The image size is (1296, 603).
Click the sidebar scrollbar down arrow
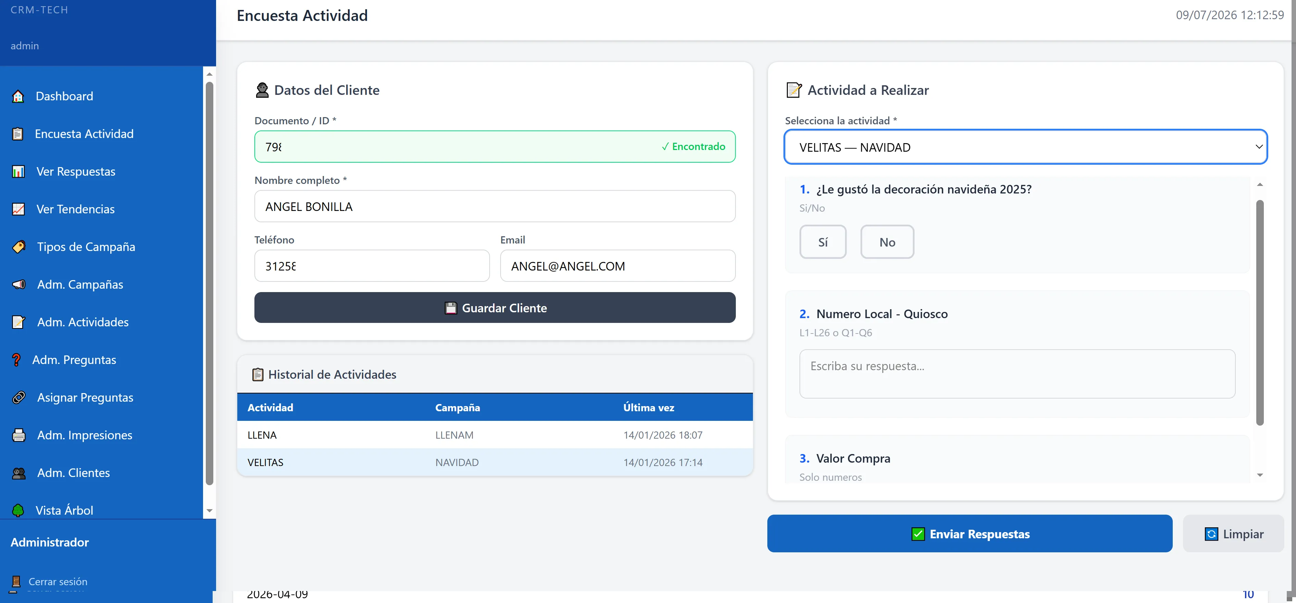click(209, 511)
